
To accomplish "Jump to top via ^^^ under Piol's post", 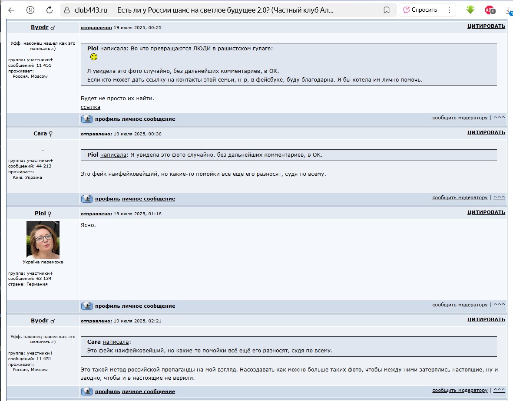I will click(499, 304).
